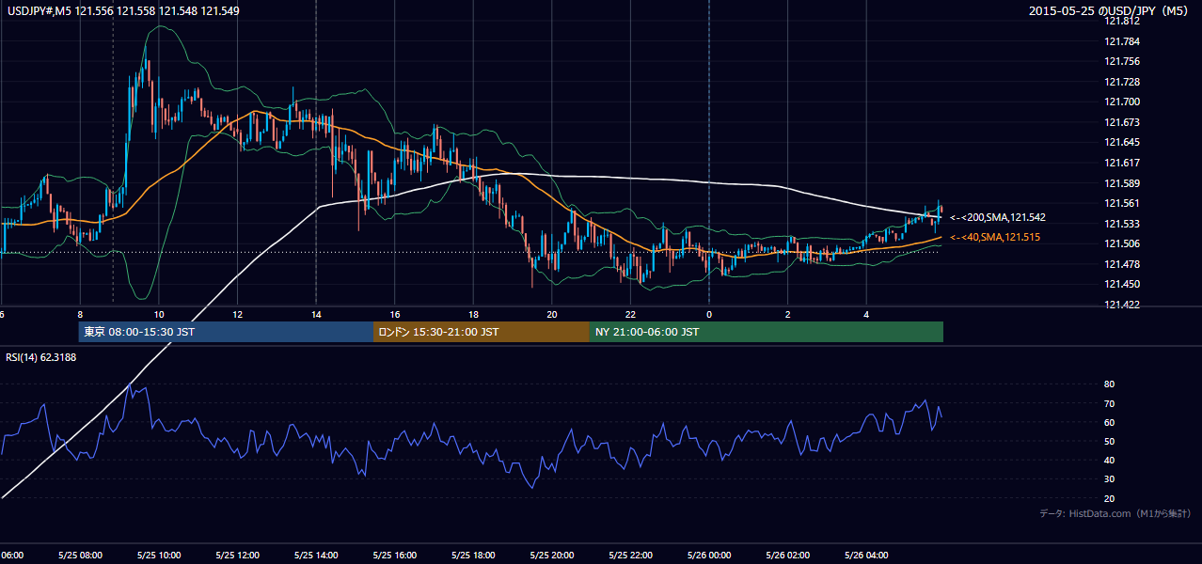1202x564 pixels.
Task: Click price axis label 121.784
Action: tap(1122, 41)
